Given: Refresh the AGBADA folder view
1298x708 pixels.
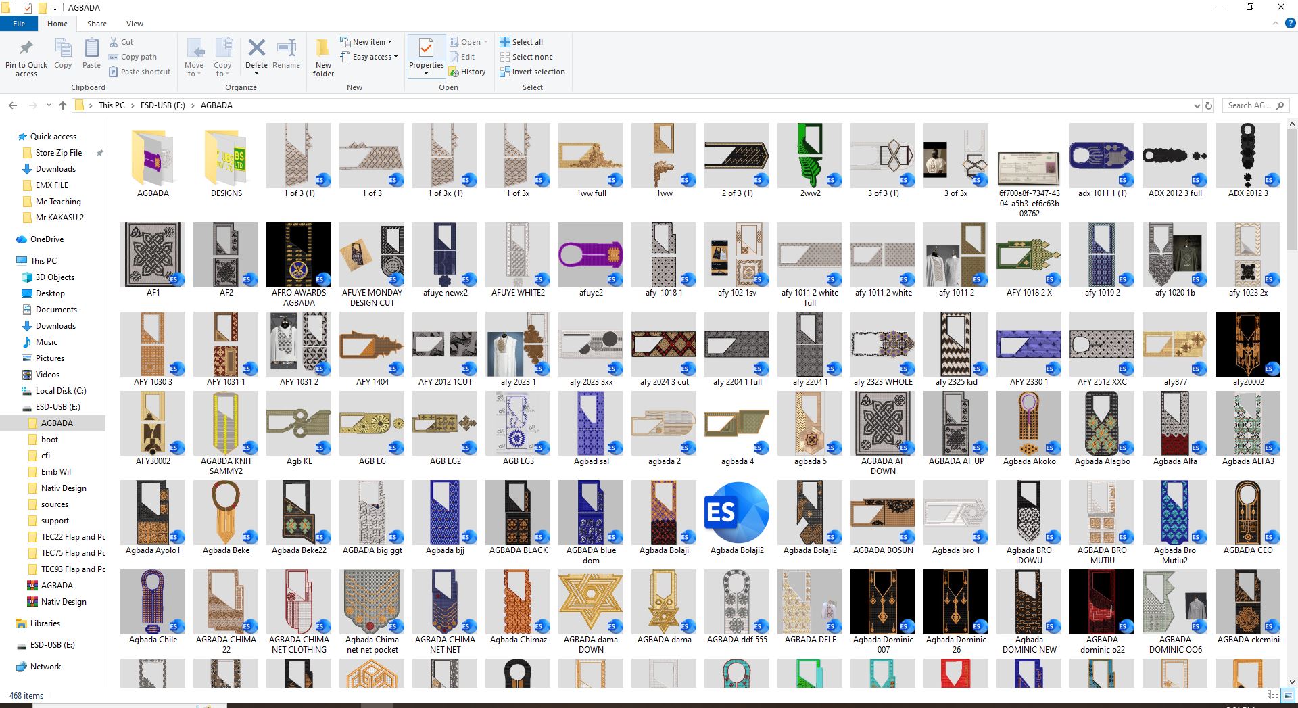Looking at the screenshot, I should coord(1209,105).
